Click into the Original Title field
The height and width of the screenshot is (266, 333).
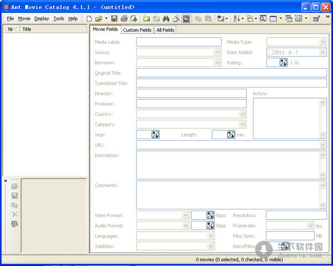click(231, 73)
